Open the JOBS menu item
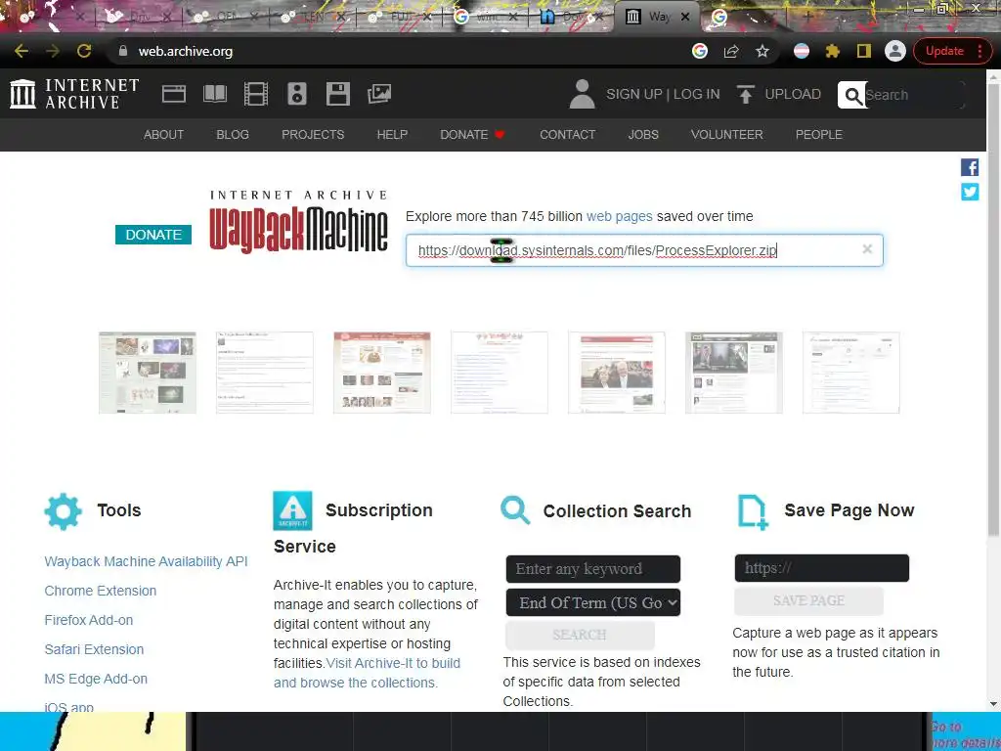Image resolution: width=1001 pixels, height=751 pixels. click(x=643, y=135)
